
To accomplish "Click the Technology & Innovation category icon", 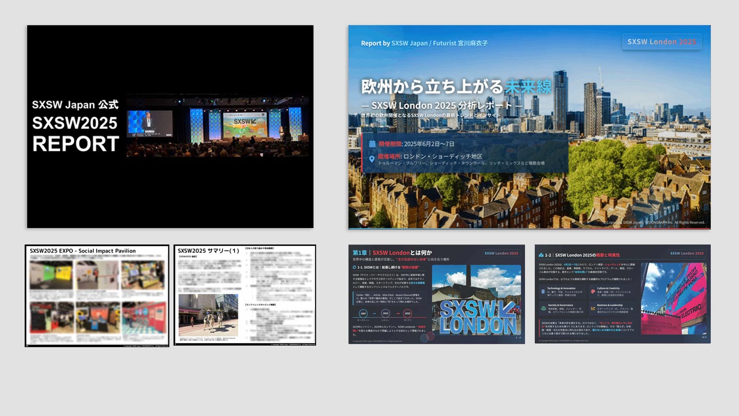I will [x=543, y=291].
